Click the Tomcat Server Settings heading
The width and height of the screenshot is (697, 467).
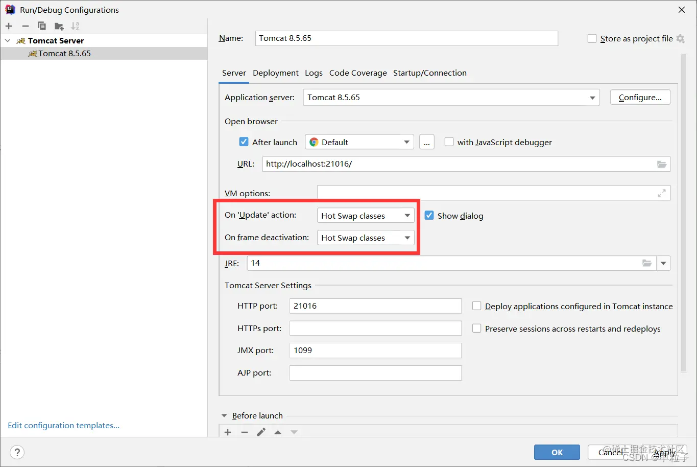coord(268,285)
